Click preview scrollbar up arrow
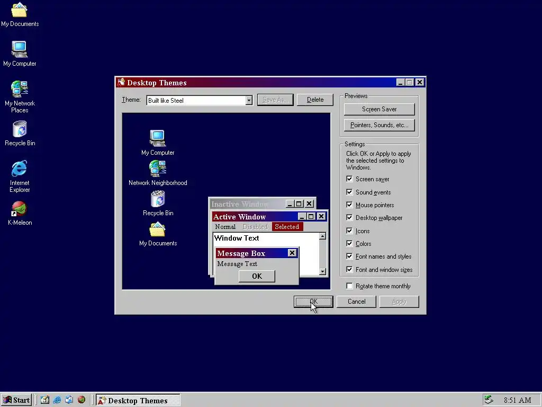Screen dimensions: 542x407 [x=322, y=236]
